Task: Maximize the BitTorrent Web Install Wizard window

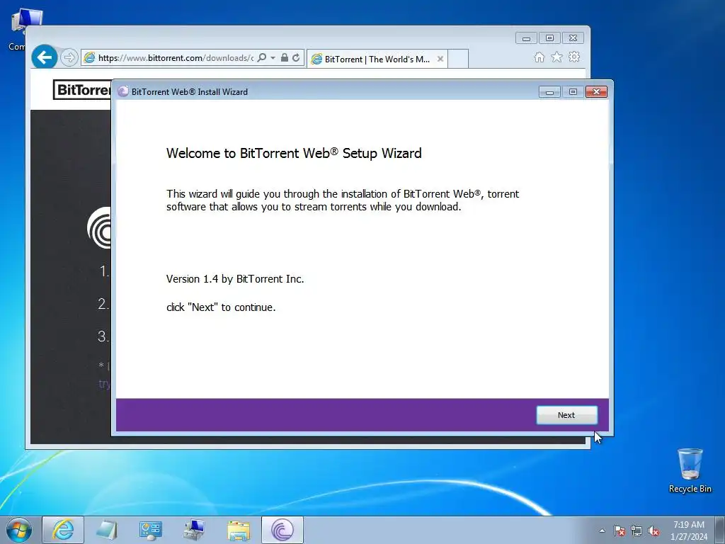Action: coord(573,91)
